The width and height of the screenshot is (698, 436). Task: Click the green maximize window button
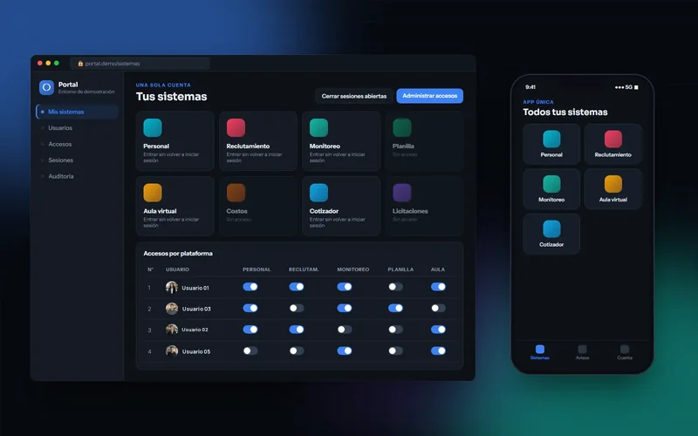point(57,63)
